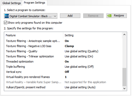Viewport: 132px width, 96px height.
Task: Click the Restore button
Action: point(117,16)
